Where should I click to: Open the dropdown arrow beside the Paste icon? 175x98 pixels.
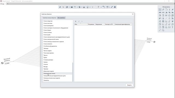click(101, 7)
